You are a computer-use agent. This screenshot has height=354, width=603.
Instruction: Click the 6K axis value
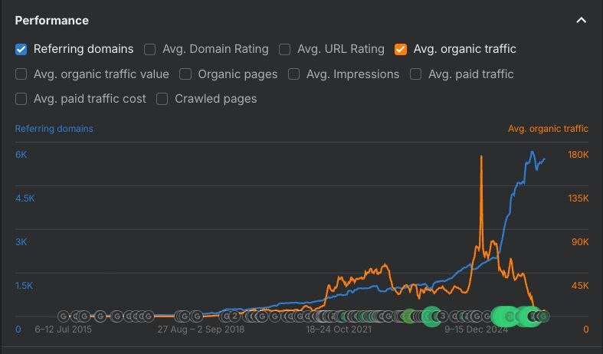[21, 155]
